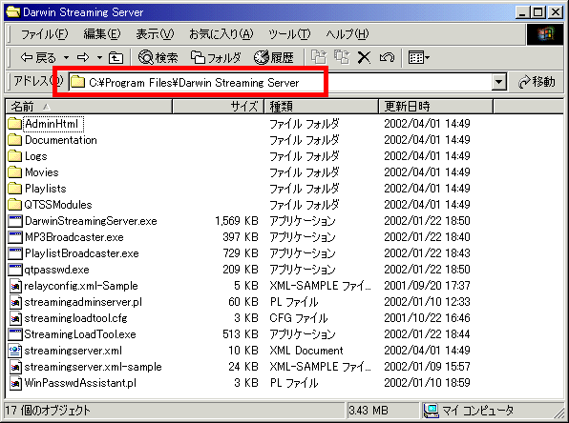Go back with the 戻る button

[x=38, y=57]
